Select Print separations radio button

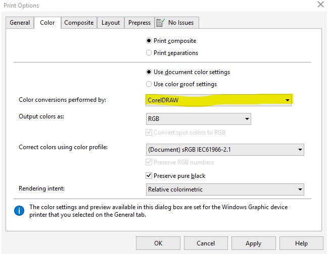pyautogui.click(x=149, y=53)
